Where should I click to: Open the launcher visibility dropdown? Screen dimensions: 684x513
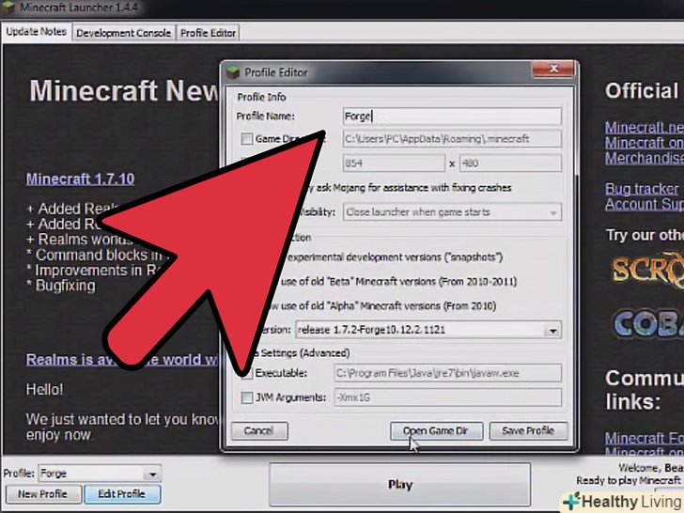(452, 212)
